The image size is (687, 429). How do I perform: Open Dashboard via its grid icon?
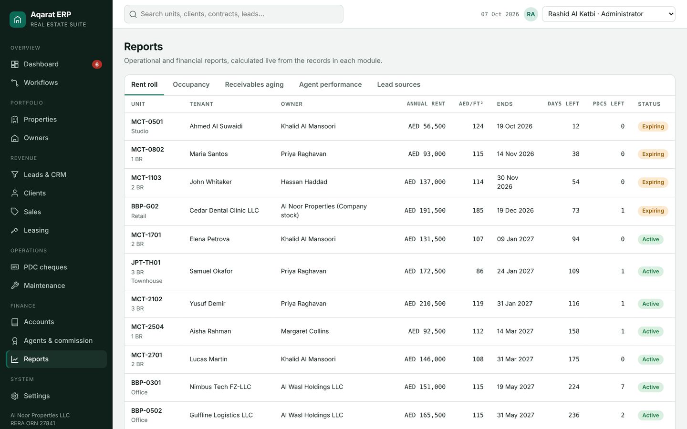[x=15, y=64]
